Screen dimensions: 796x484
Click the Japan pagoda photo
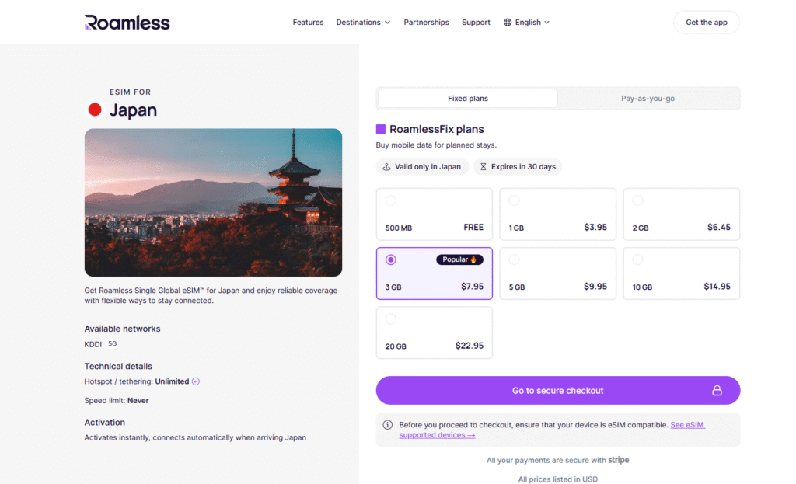[x=213, y=202]
